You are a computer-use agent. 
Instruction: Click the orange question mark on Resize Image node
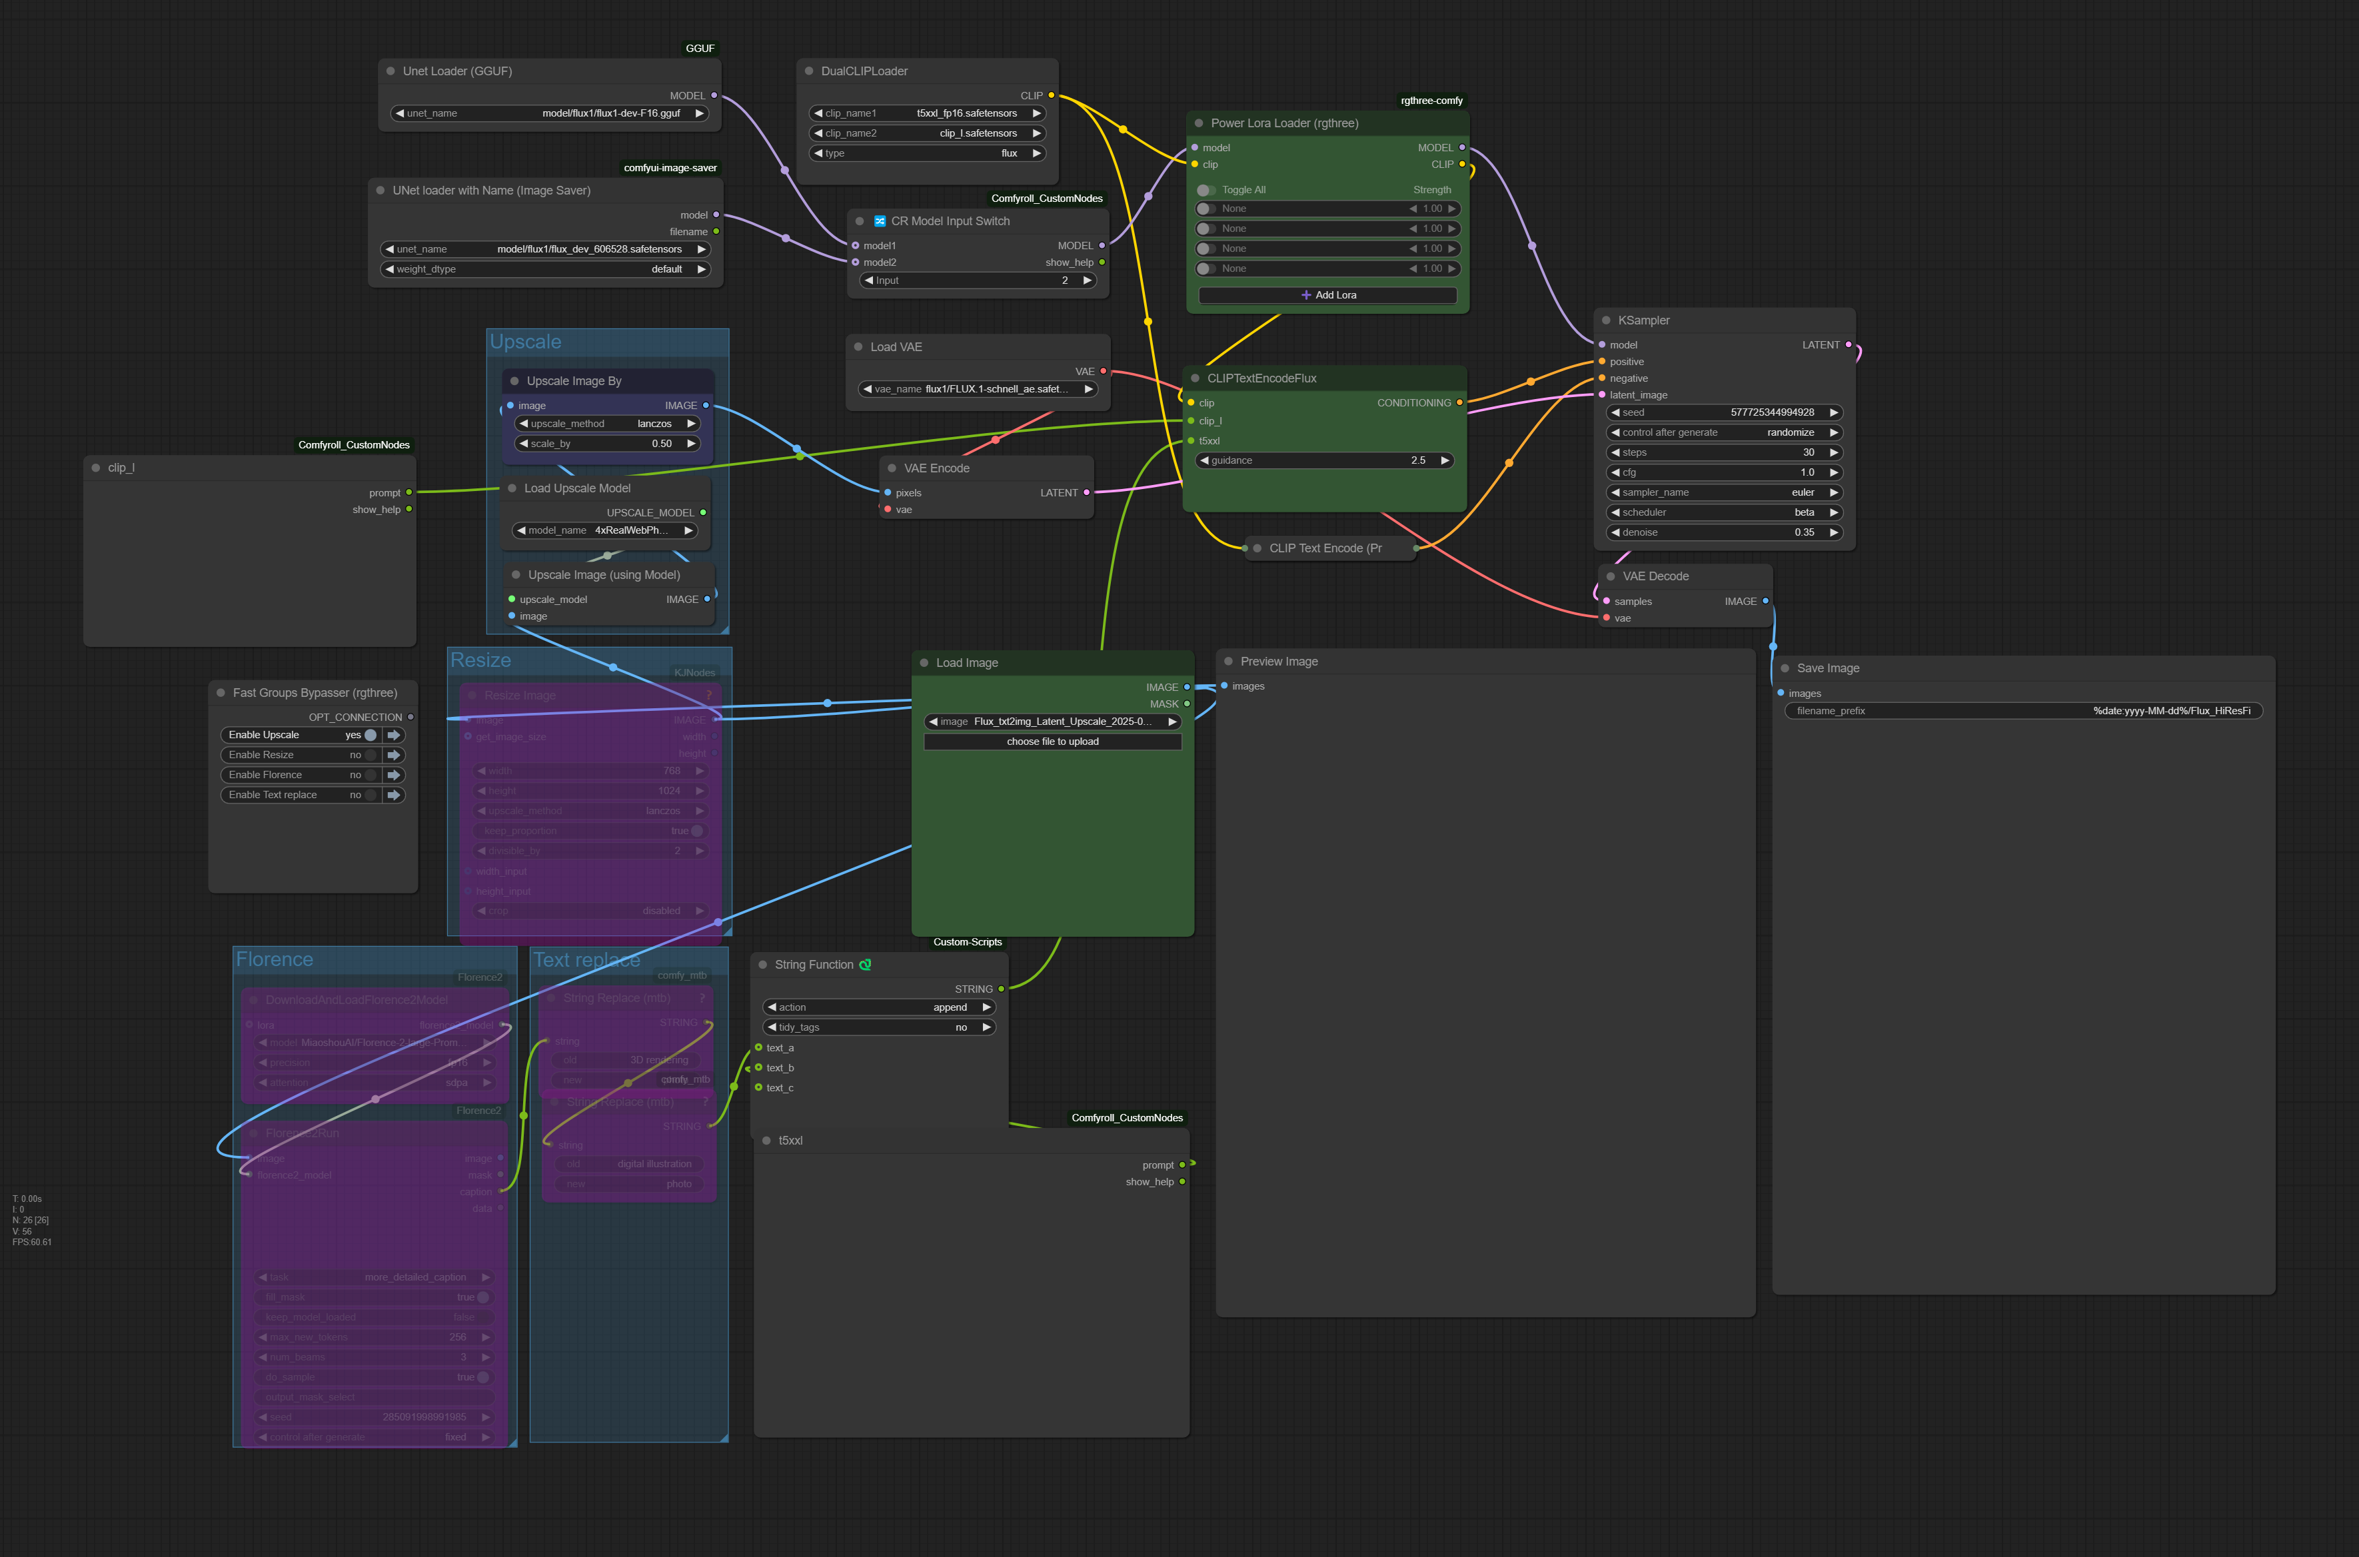(709, 695)
